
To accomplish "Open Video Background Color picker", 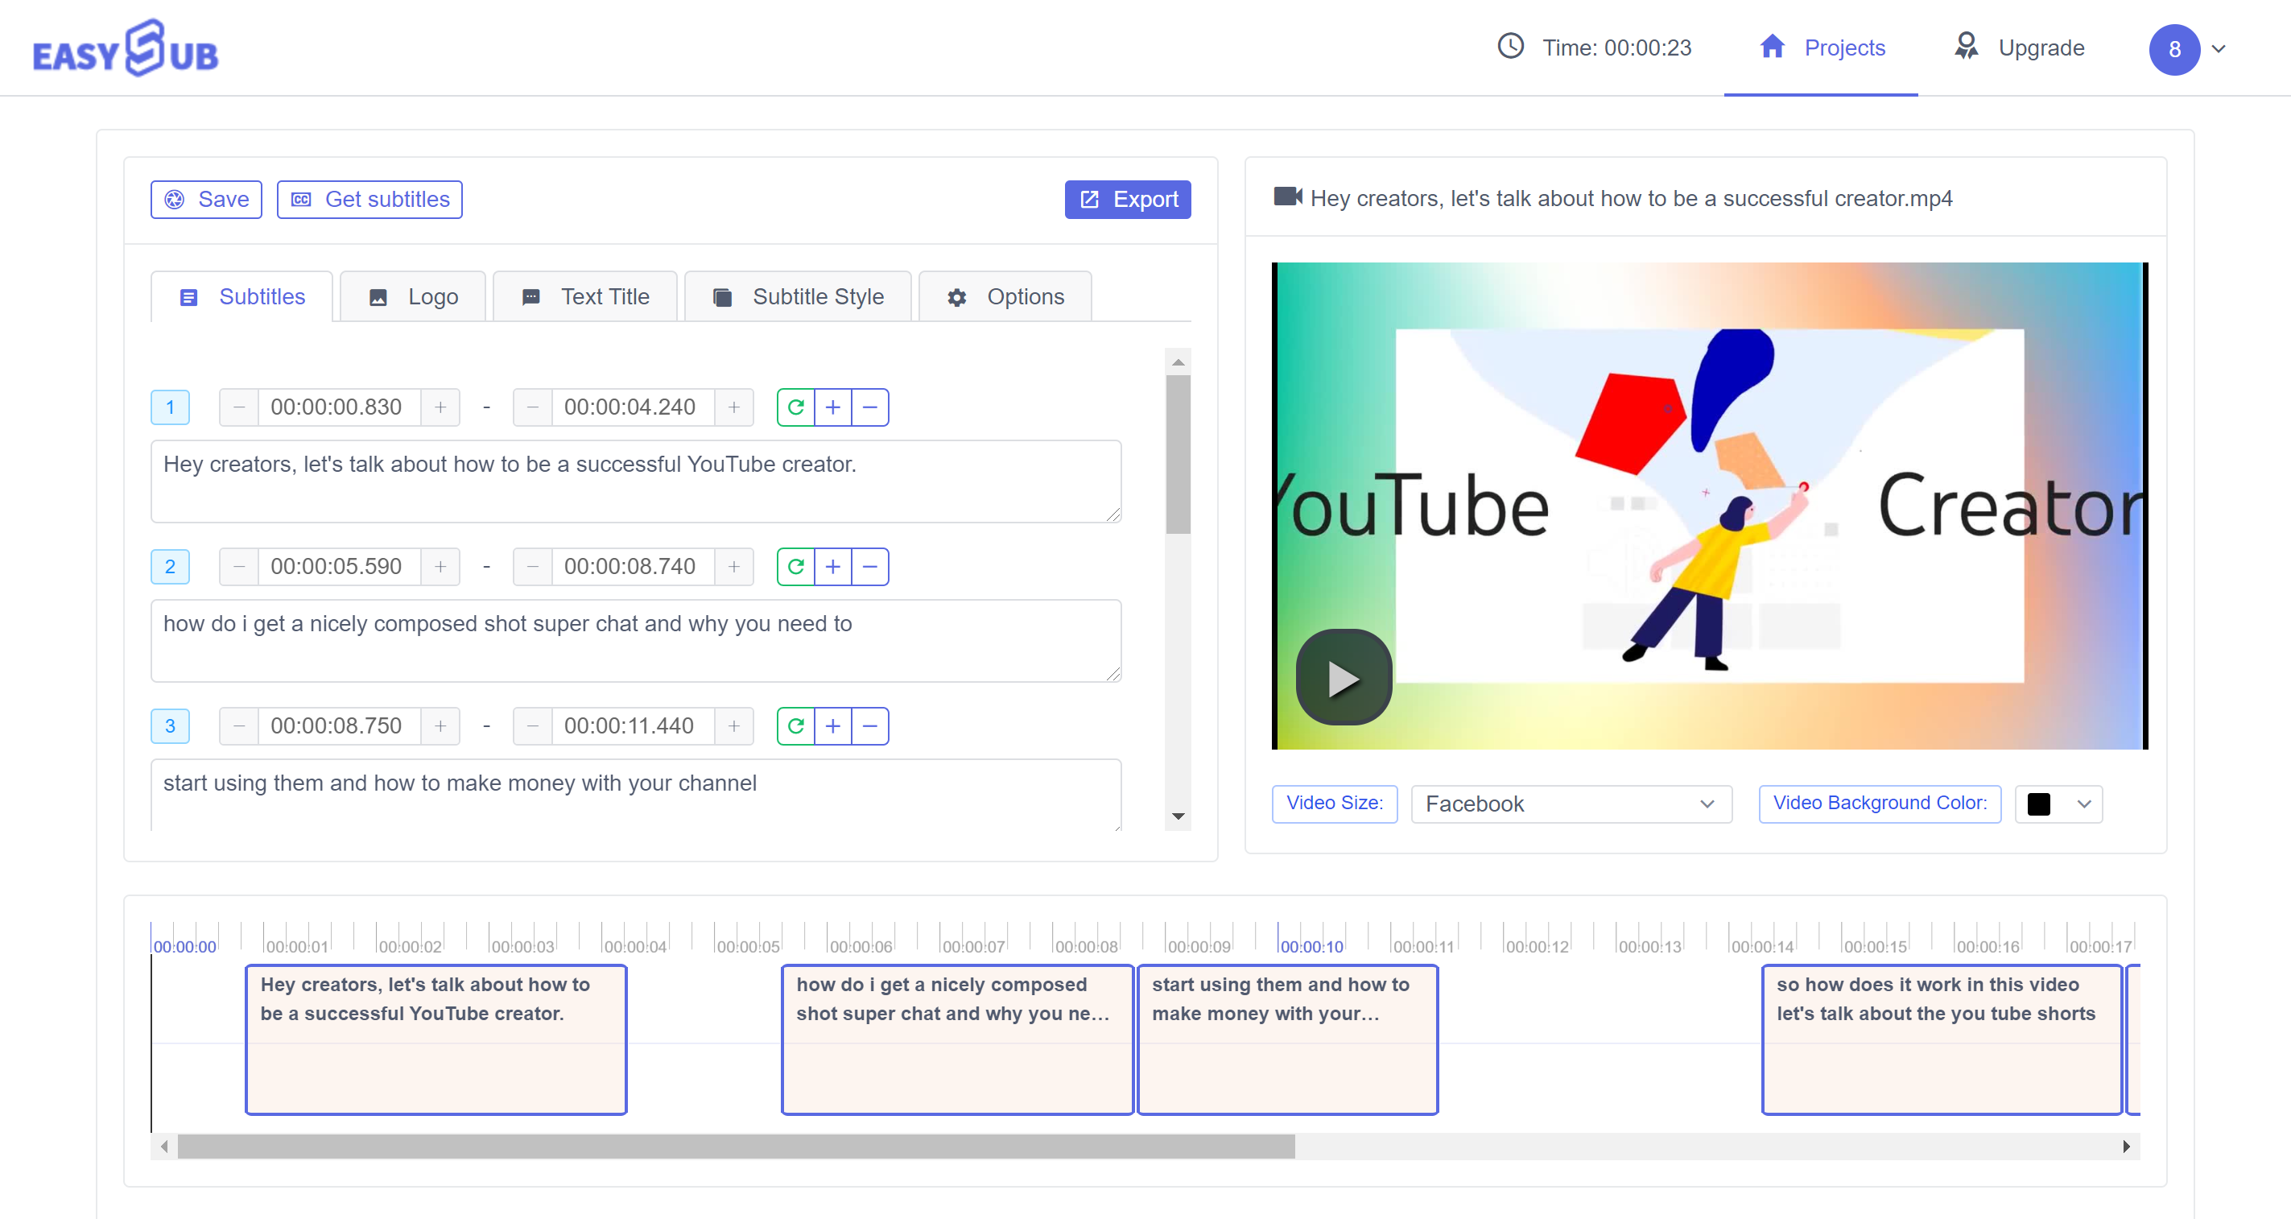I will pyautogui.click(x=2058, y=804).
